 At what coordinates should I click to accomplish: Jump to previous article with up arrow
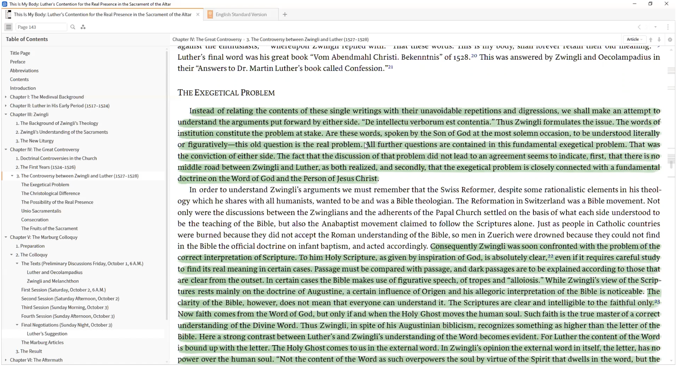pos(651,40)
